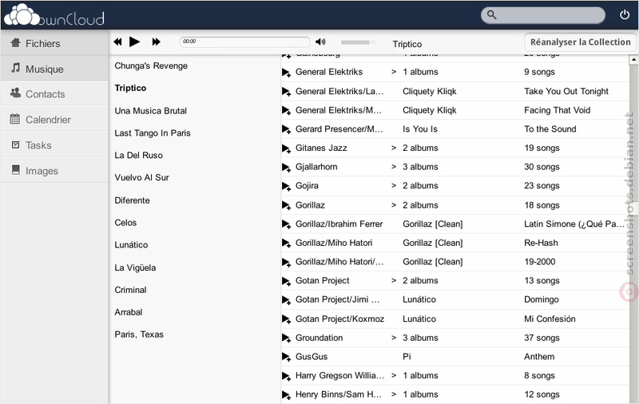Viewport: 639px width, 404px height.
Task: Click Mi Confesión song title
Action: coord(550,319)
